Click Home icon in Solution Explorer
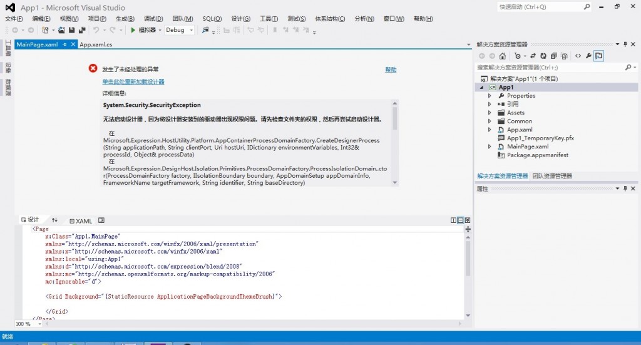 (x=503, y=56)
